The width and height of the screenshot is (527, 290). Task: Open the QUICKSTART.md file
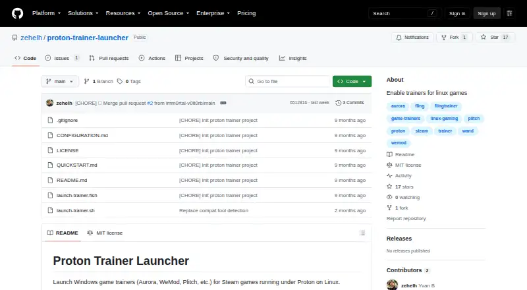click(76, 165)
